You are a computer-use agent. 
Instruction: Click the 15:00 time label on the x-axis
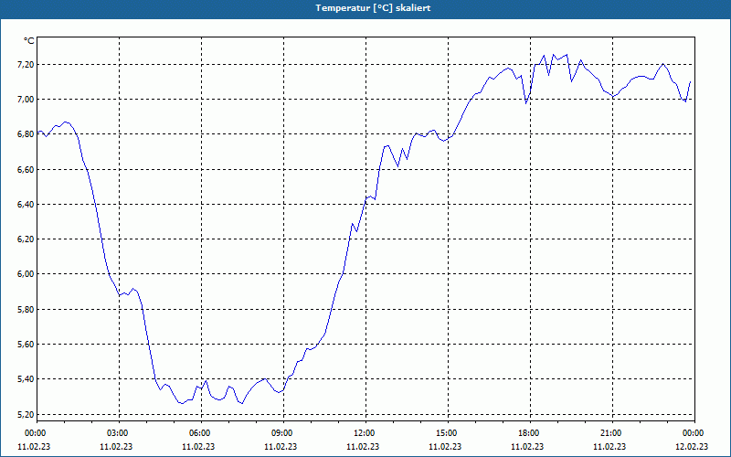[448, 433]
